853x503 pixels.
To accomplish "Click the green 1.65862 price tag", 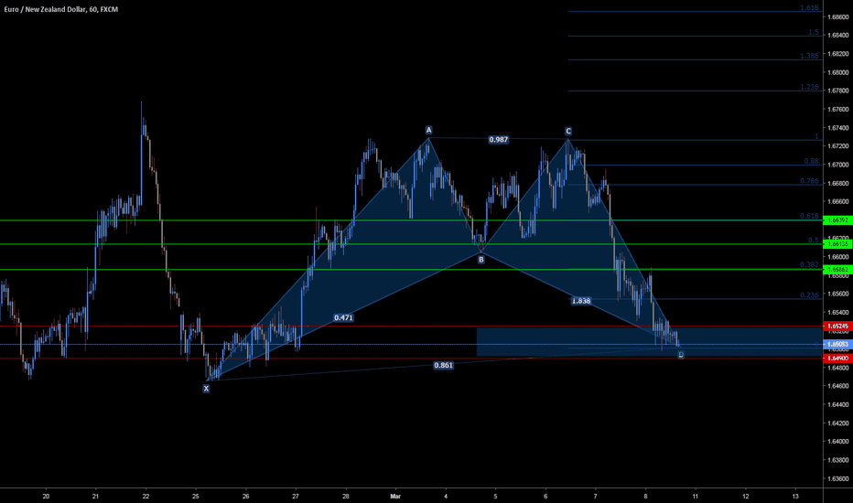I will point(837,269).
